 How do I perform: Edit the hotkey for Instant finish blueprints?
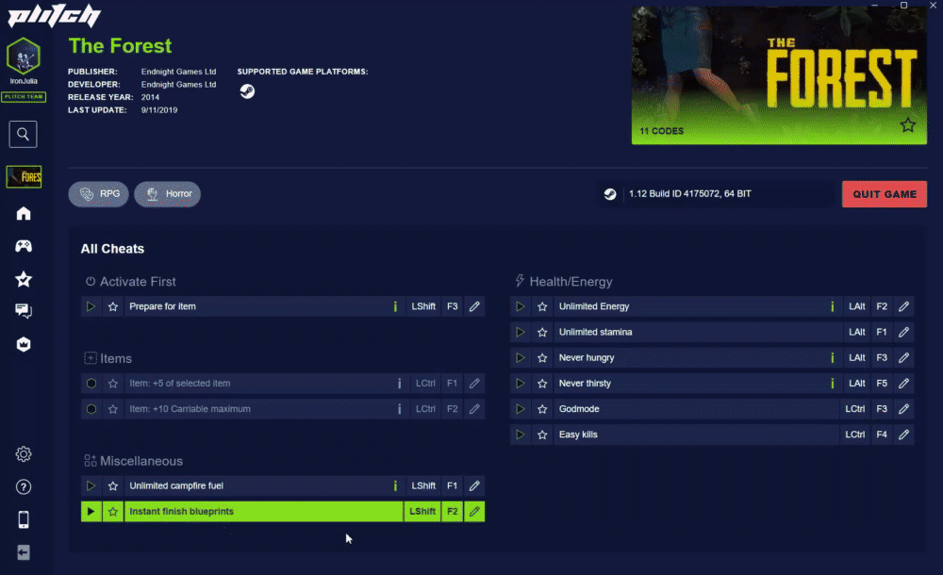(474, 511)
